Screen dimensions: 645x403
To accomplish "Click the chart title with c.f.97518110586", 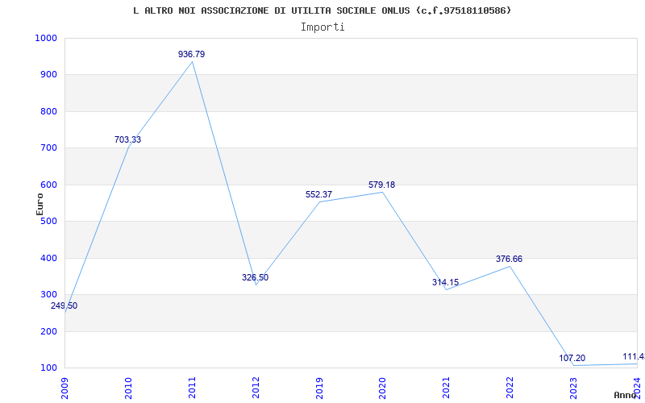I will point(322,10).
